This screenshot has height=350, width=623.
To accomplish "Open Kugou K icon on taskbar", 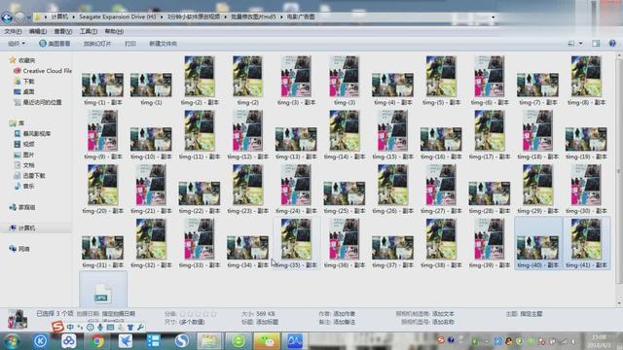I will (40, 341).
